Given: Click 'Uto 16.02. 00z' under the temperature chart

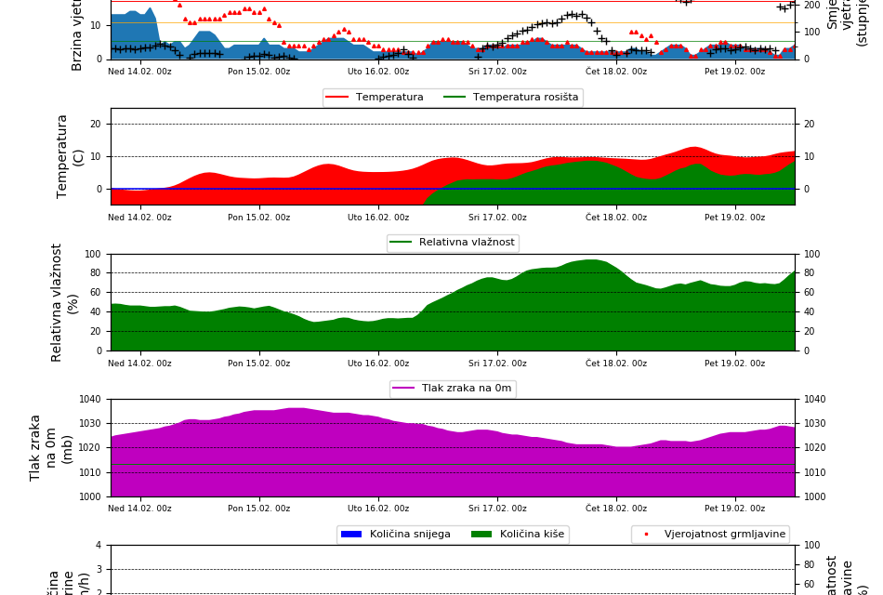Looking at the screenshot, I should pyautogui.click(x=378, y=218).
